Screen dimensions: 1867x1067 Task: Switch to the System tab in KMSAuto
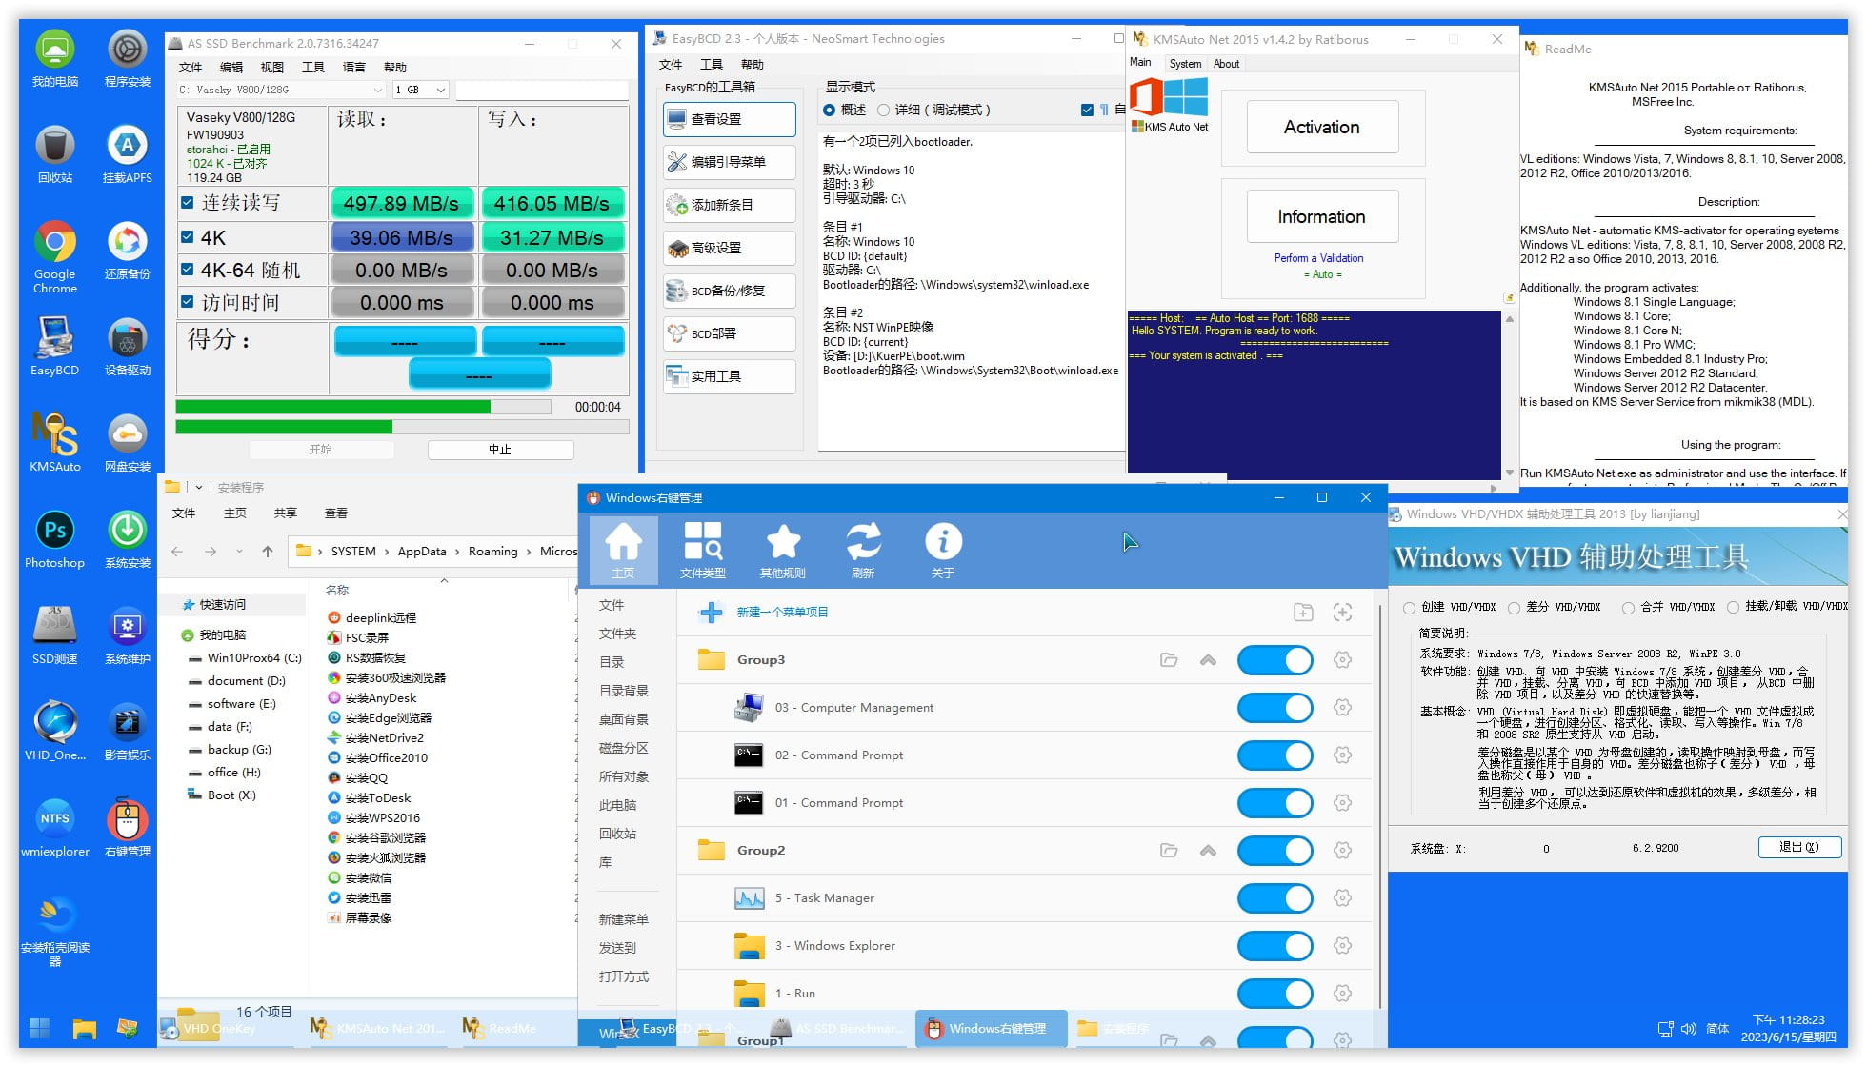1185,63
